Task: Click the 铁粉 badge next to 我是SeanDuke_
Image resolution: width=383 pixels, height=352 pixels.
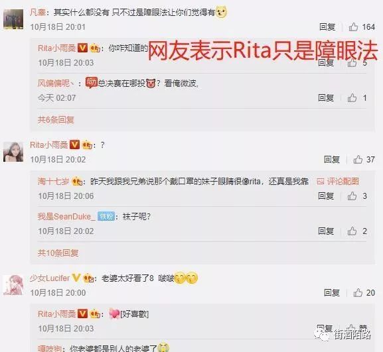Action: (106, 216)
